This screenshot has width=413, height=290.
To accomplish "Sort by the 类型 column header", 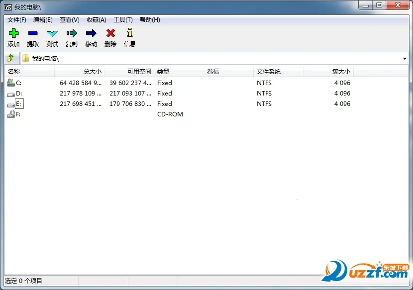I will 163,71.
